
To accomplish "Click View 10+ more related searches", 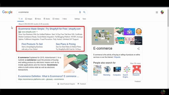I will click(135, 63).
